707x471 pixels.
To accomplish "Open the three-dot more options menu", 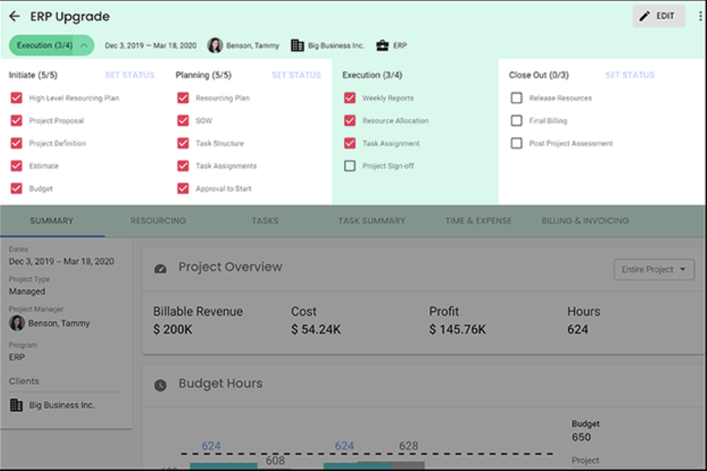I will click(701, 17).
